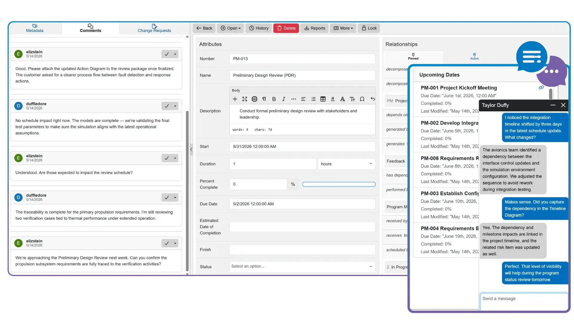Click the link icon beside PM-001 Project Kickoff Meeting
The height and width of the screenshot is (323, 574).
point(541,88)
